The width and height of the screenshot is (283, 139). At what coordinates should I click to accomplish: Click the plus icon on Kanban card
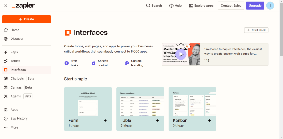click(x=209, y=121)
